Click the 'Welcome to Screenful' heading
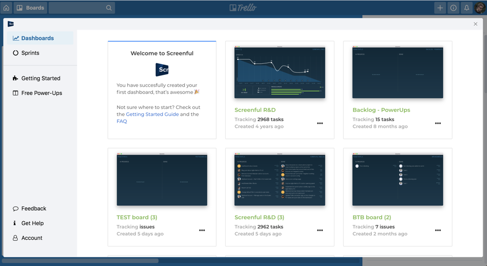The image size is (487, 266). coord(162,53)
